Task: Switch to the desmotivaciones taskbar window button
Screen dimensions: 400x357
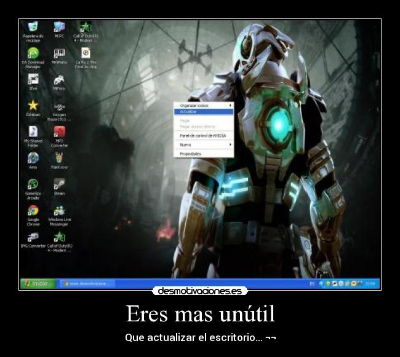Action: click(x=87, y=284)
